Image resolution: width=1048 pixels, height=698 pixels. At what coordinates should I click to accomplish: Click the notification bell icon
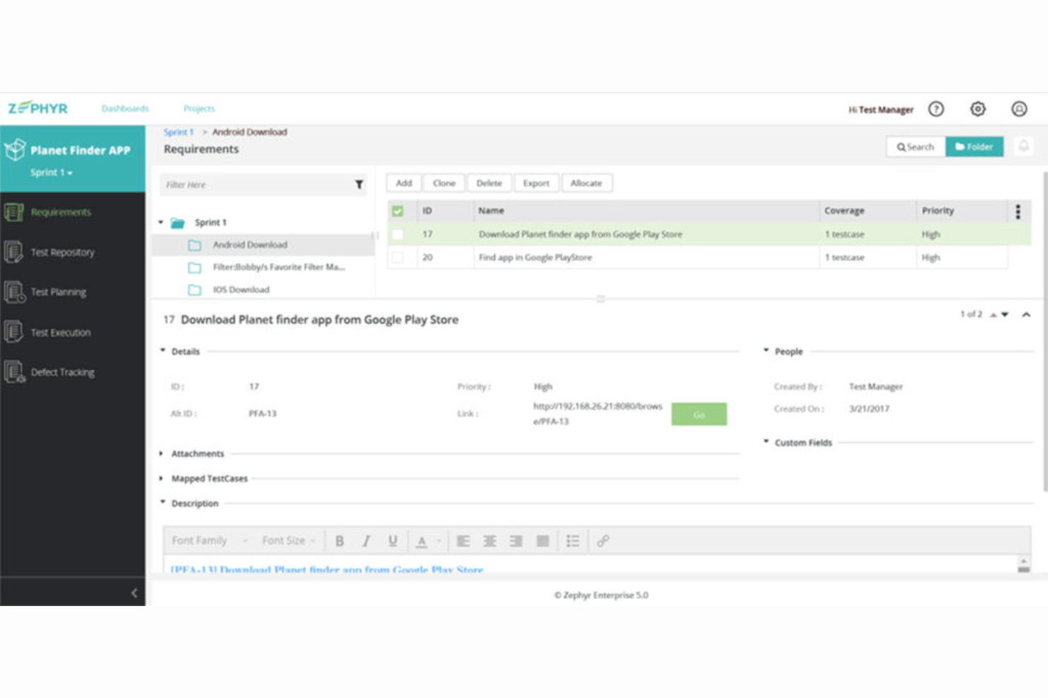coord(1024,146)
